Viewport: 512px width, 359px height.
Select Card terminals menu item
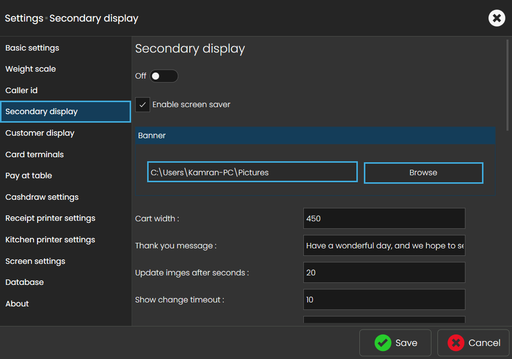tap(35, 155)
